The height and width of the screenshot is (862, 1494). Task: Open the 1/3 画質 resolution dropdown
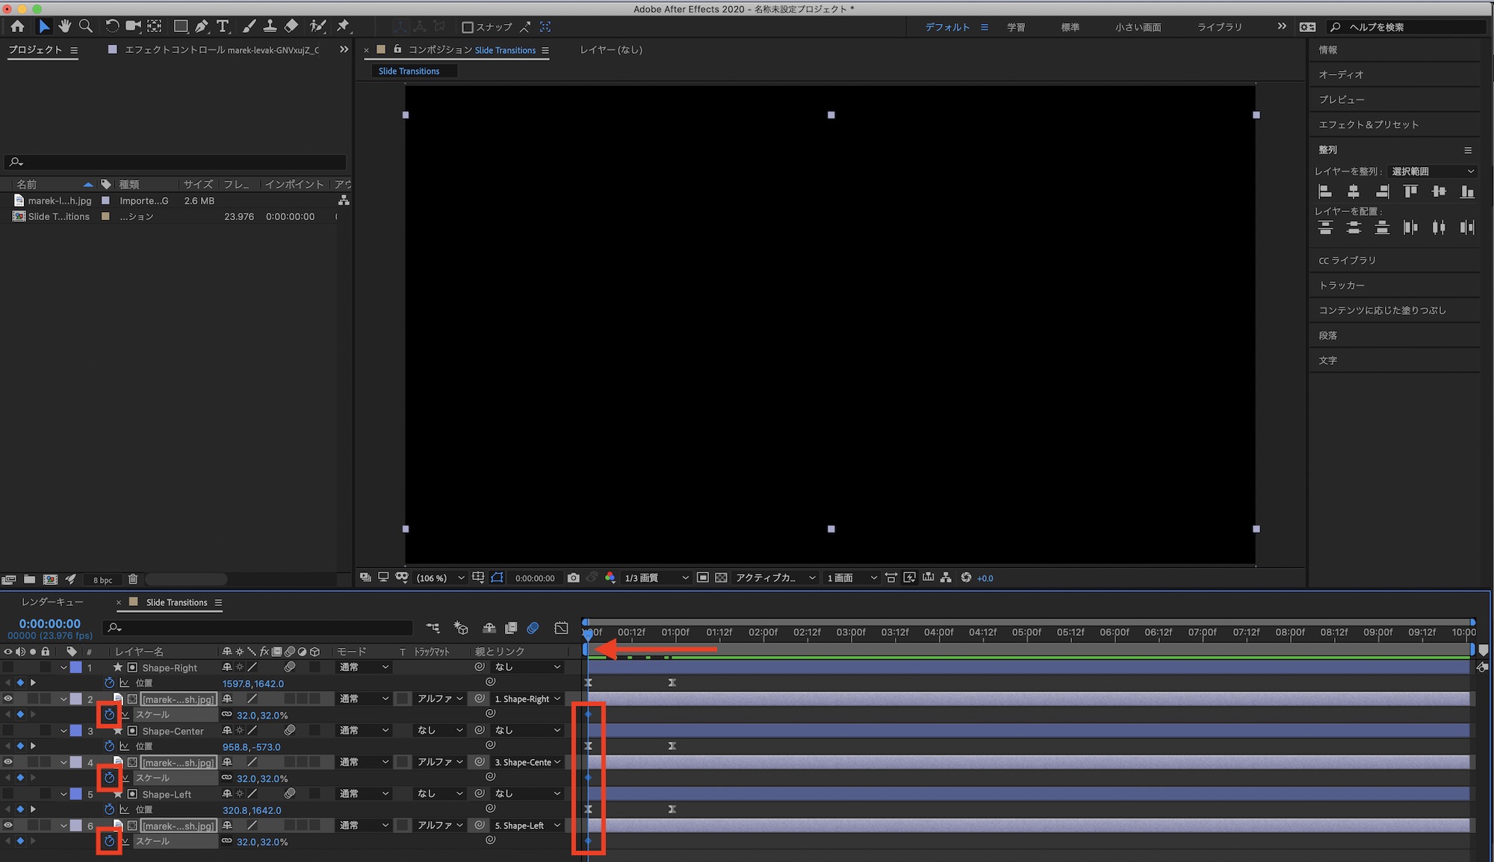(x=656, y=578)
